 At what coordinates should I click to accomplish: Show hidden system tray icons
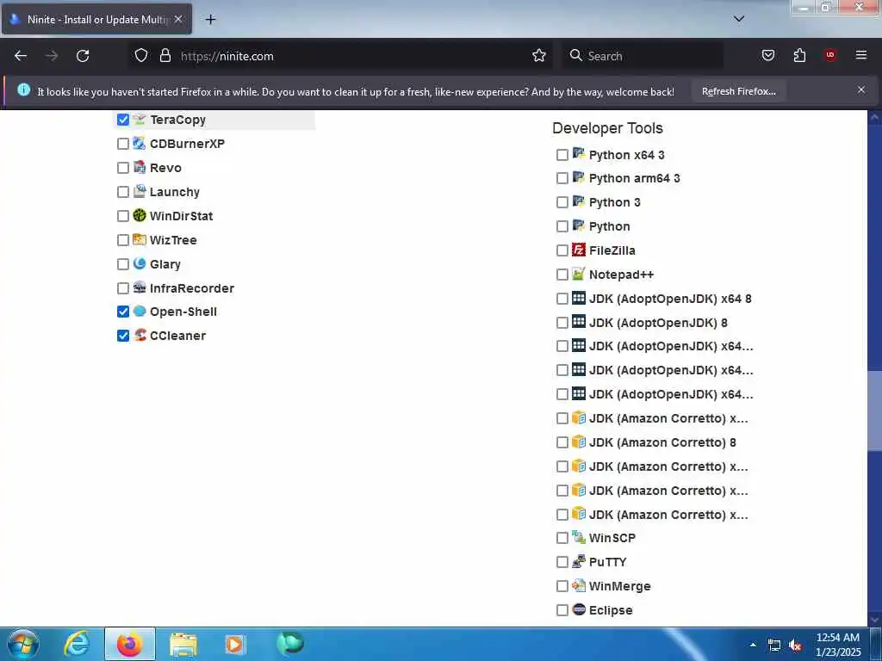(753, 645)
